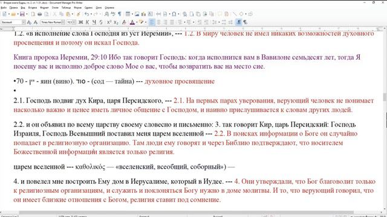The width and height of the screenshot is (387, 217).
Task: Expand the Paste options dropdown arrow
Action: pyautogui.click(x=73, y=14)
